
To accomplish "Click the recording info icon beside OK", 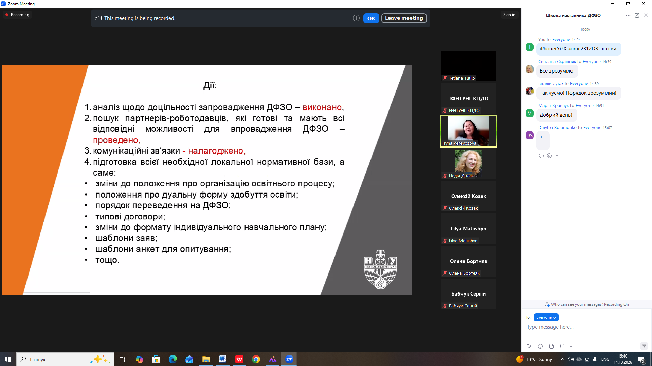I will pyautogui.click(x=356, y=18).
